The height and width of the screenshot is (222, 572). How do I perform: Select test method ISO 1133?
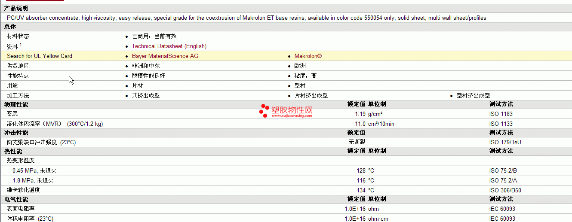501,124
